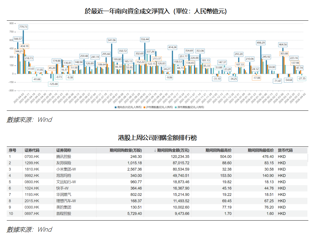Select the 120,234.35 repurchase amount cell

pyautogui.click(x=180, y=157)
